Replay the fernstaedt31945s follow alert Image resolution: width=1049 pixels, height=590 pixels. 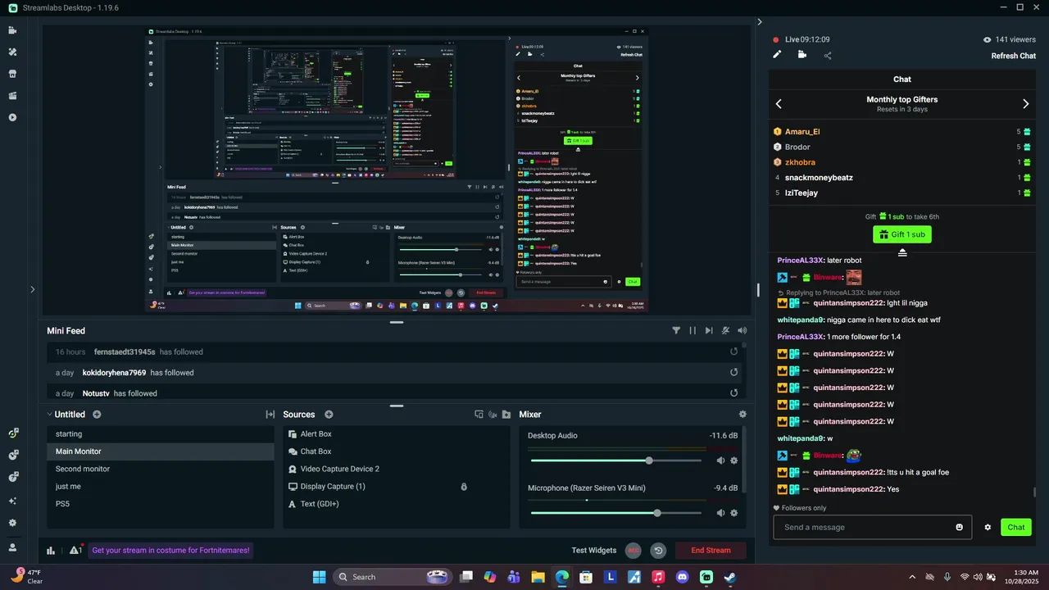(x=734, y=352)
